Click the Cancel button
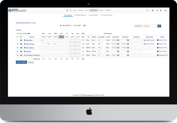 (x=31, y=62)
